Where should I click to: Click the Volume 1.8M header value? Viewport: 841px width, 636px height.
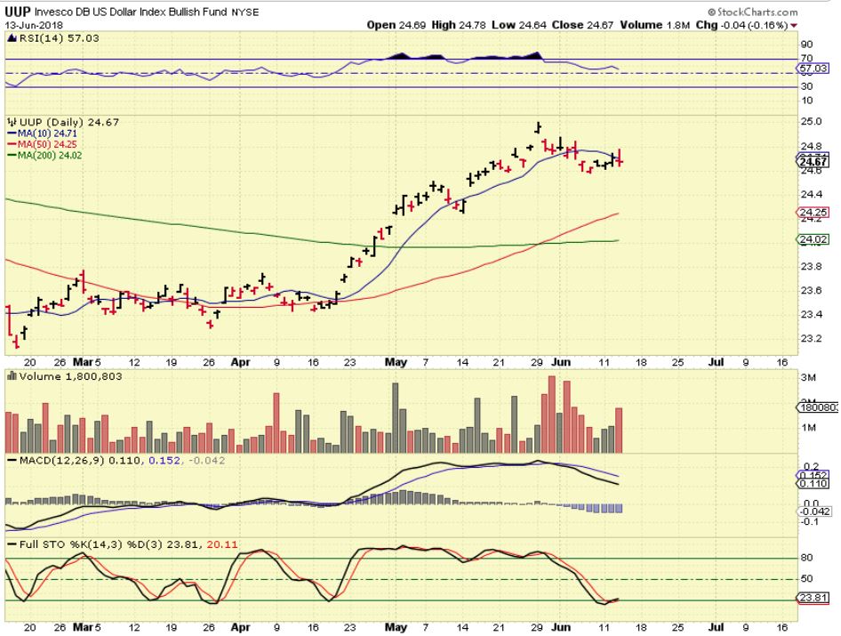coord(655,25)
